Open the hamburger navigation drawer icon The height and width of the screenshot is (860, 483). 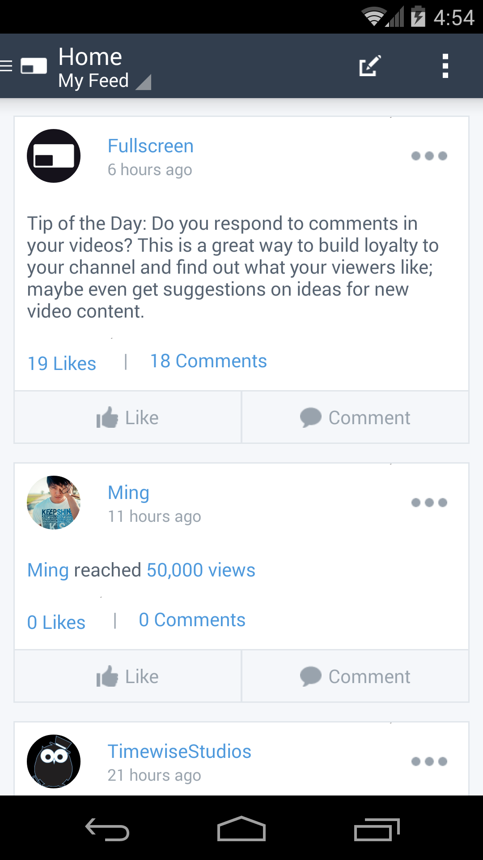(7, 66)
